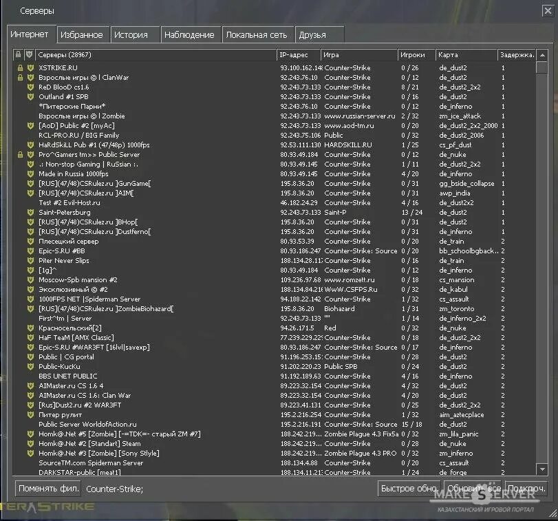This screenshot has width=558, height=521.
Task: Sort by Игроки column header
Action: [x=416, y=55]
